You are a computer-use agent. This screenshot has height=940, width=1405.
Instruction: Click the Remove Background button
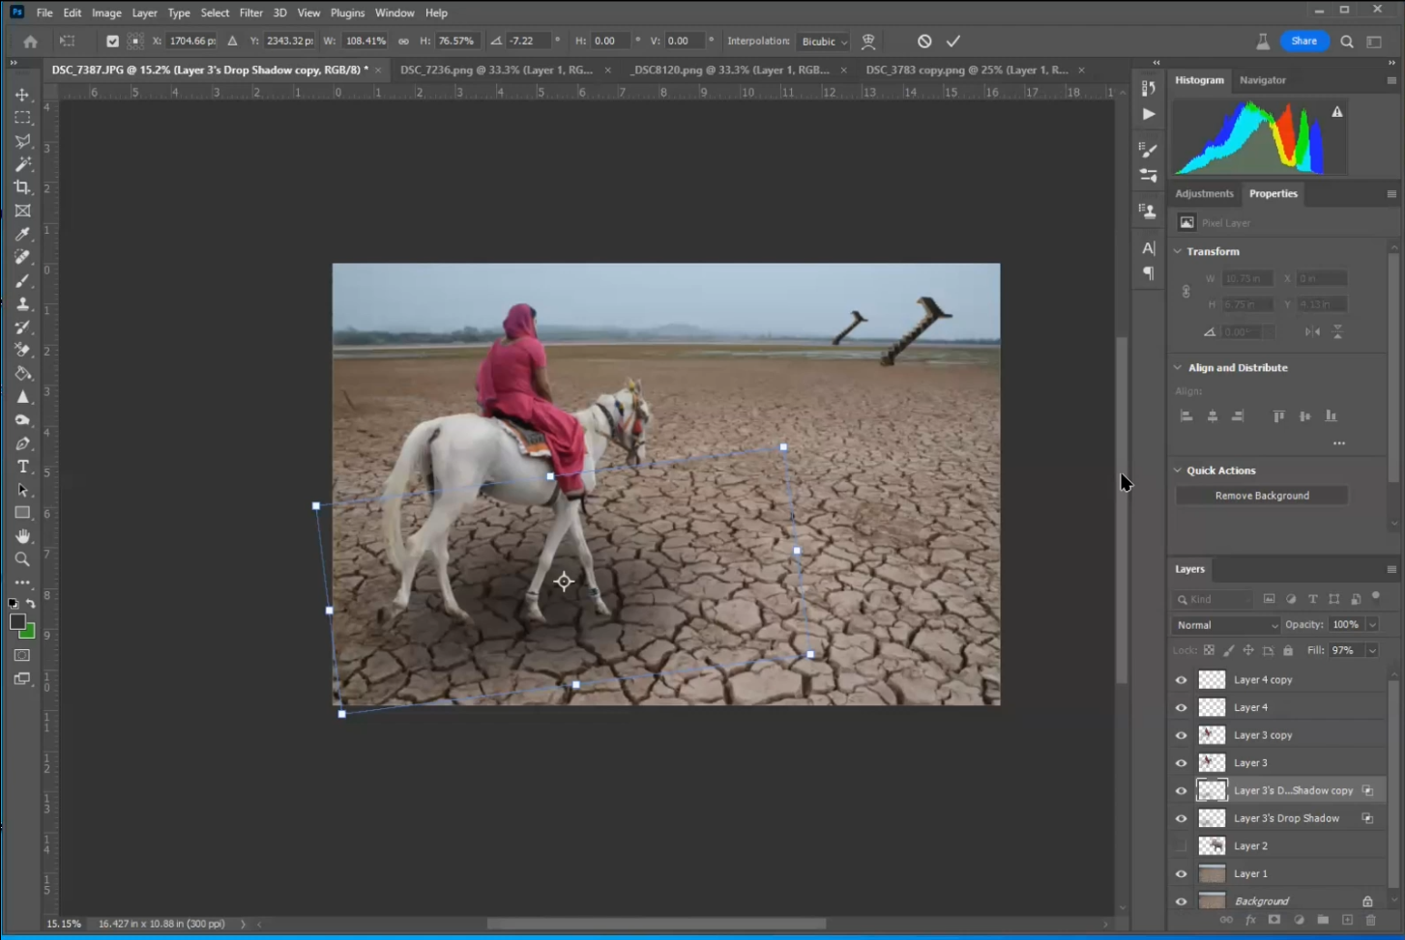click(1262, 496)
